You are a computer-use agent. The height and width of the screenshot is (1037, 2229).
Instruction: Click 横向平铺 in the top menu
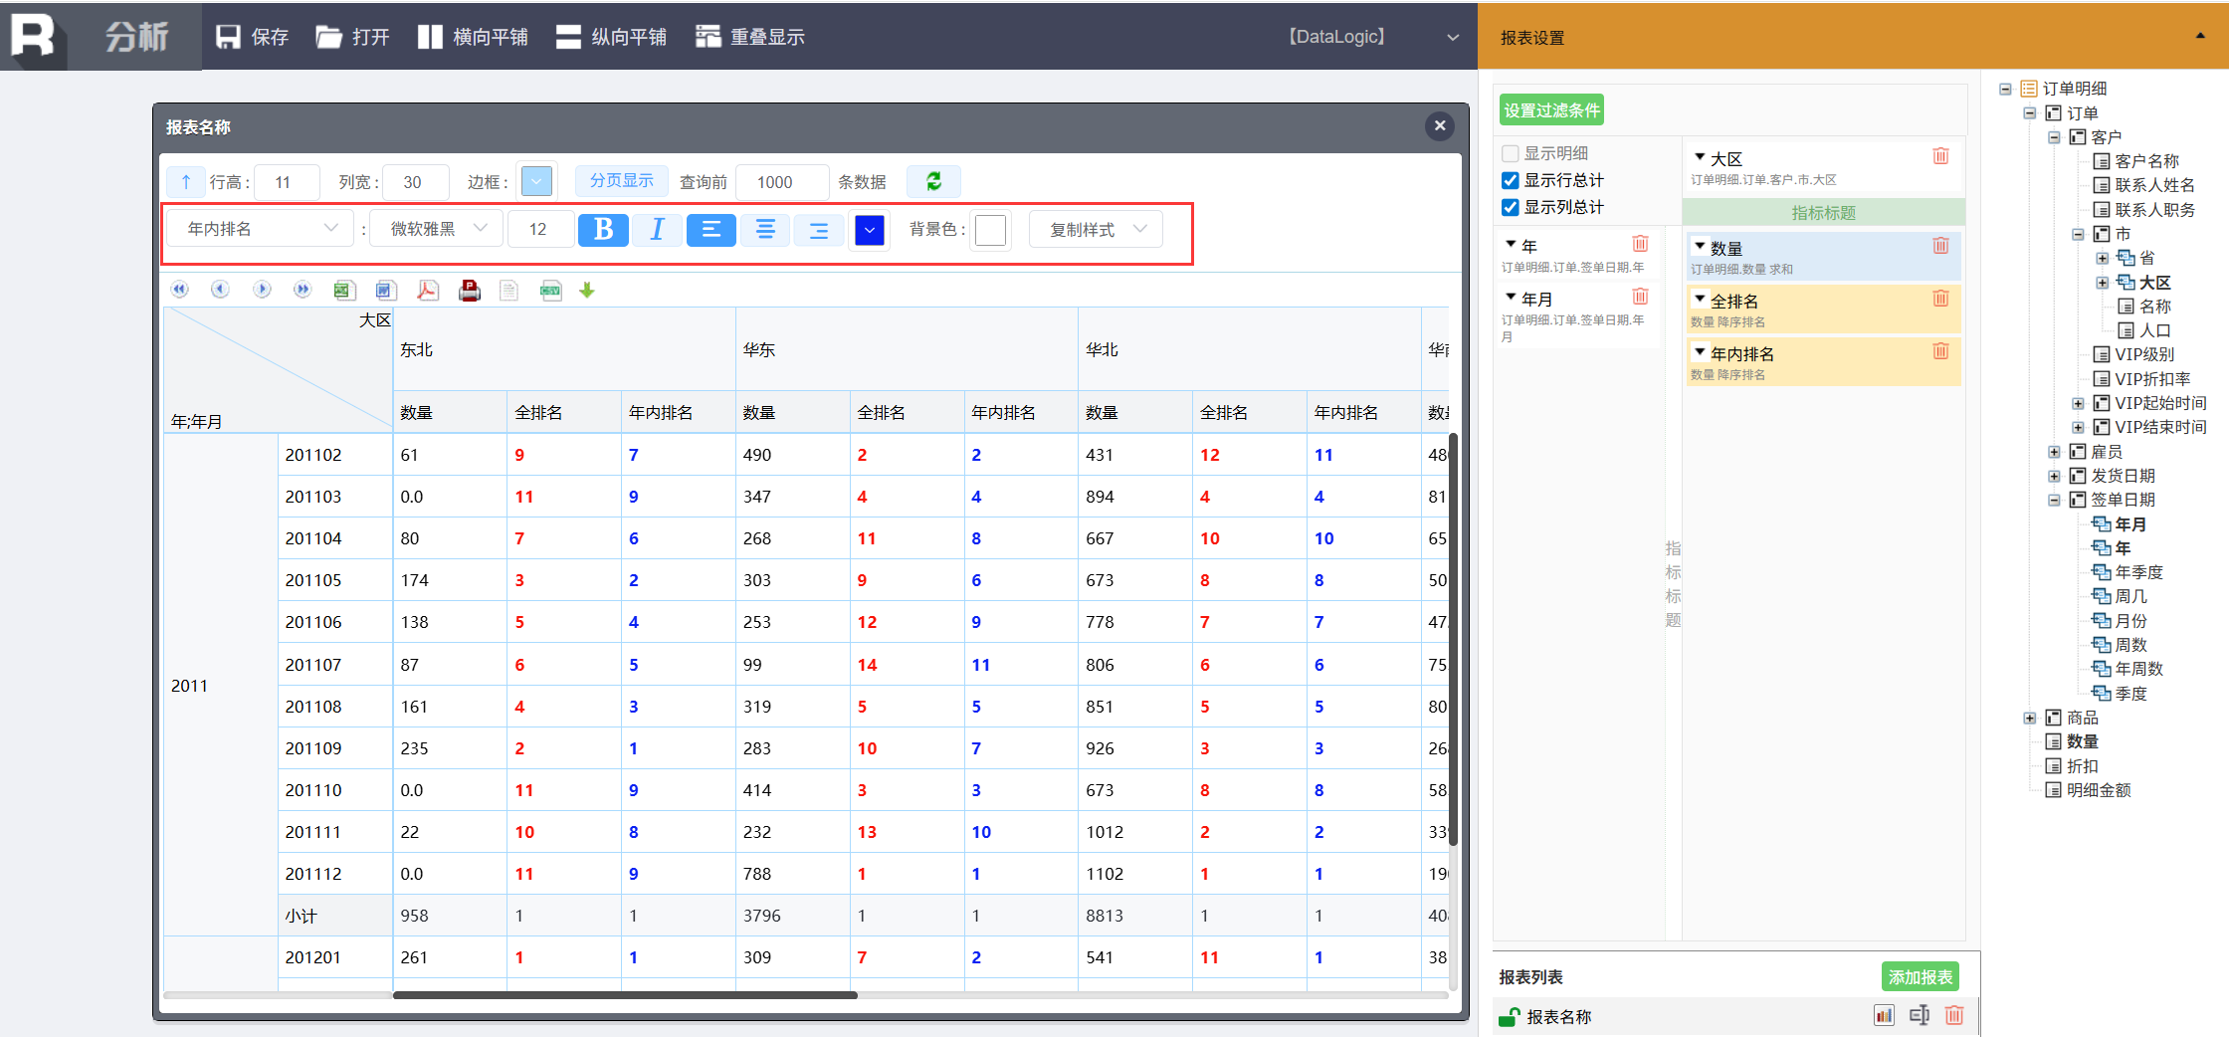pyautogui.click(x=473, y=37)
